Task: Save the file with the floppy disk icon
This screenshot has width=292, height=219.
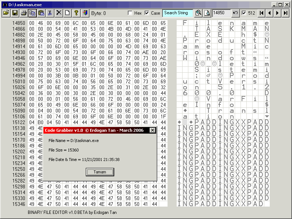Action: click(x=15, y=13)
